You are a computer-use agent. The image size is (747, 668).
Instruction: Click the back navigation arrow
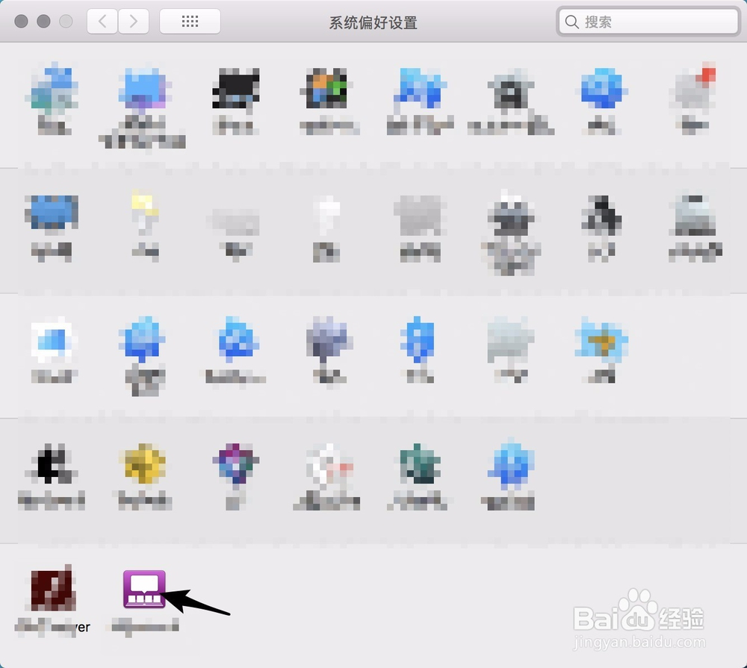(102, 21)
